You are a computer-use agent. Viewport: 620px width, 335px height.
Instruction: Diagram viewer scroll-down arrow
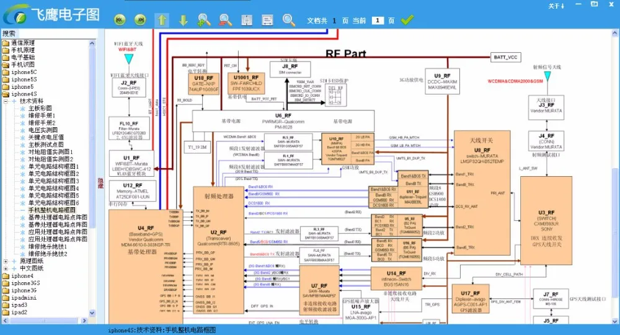point(615,321)
